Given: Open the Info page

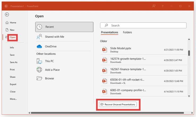Looking at the screenshot, I should (x=12, y=48).
